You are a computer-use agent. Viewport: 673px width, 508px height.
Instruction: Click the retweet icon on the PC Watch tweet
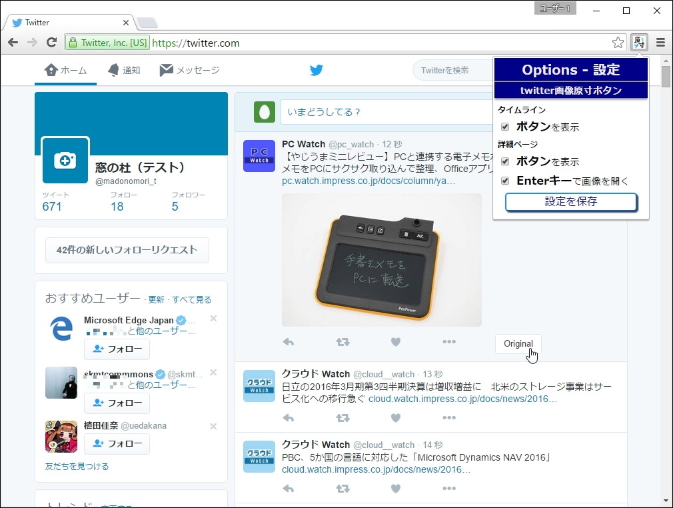point(342,341)
